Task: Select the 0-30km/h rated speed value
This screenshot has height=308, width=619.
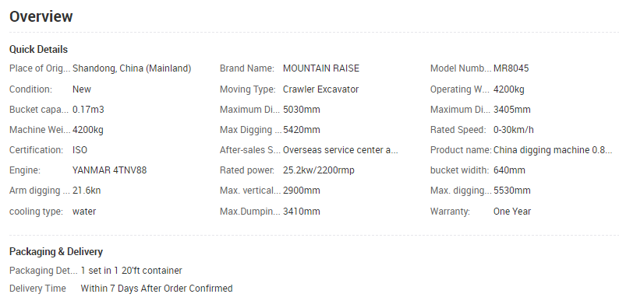Action: coord(513,130)
